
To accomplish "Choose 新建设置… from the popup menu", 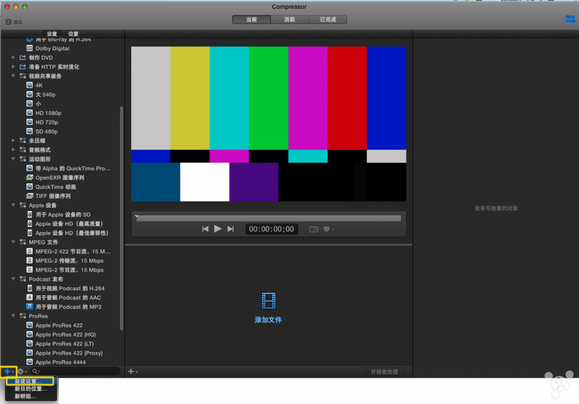I will tap(28, 381).
